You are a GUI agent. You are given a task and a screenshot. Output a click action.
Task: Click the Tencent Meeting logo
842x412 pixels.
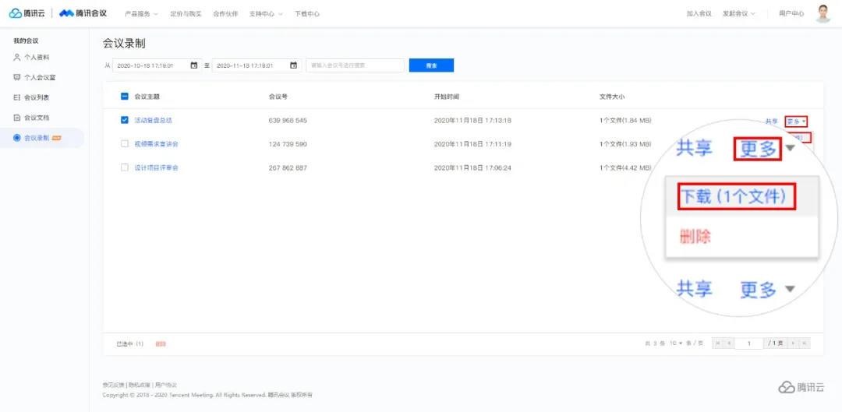coord(83,13)
